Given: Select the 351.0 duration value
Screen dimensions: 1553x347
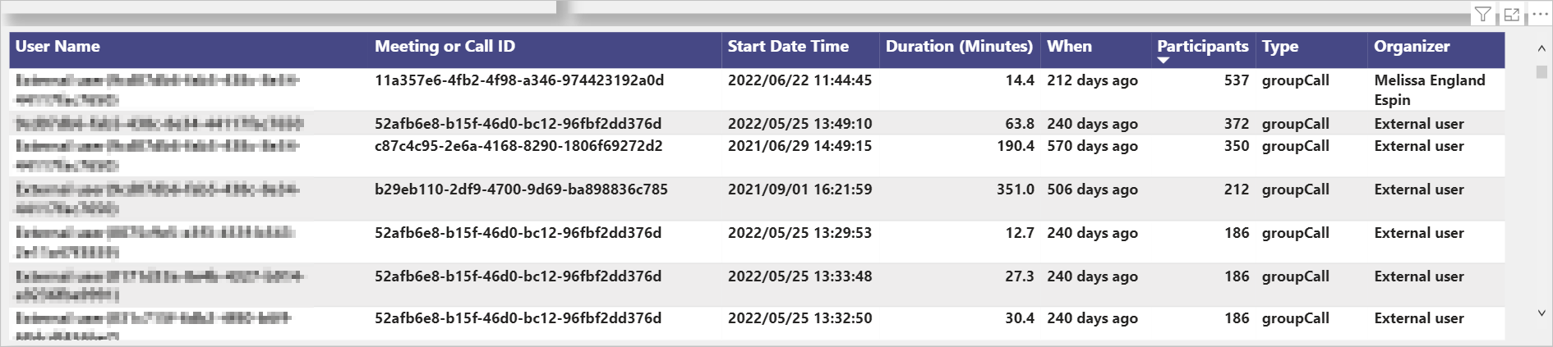Looking at the screenshot, I should pyautogui.click(x=1016, y=189).
